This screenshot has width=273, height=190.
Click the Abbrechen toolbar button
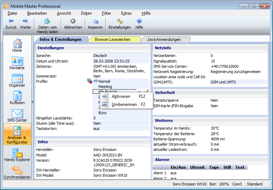(x=73, y=24)
